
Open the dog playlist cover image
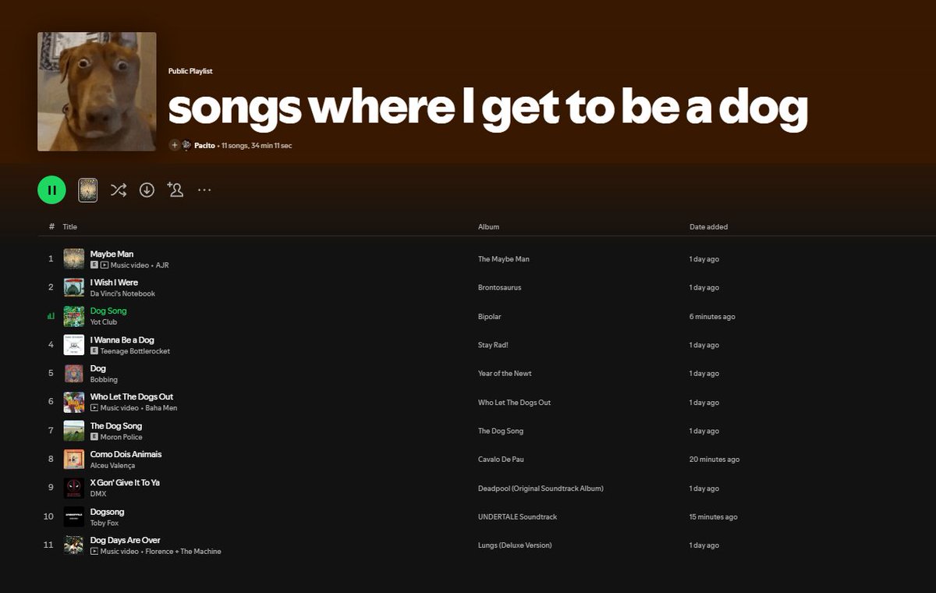(97, 91)
